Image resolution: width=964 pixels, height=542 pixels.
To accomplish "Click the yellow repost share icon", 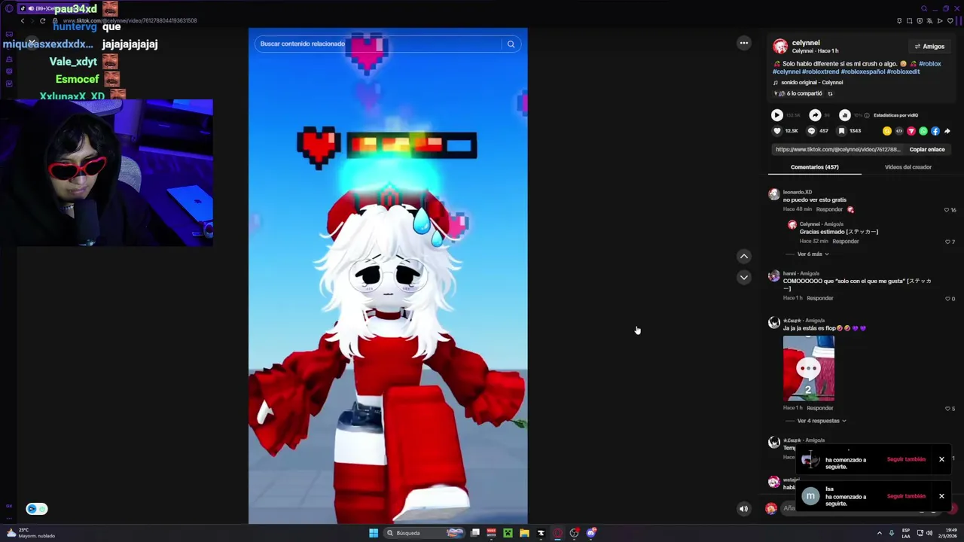I will (887, 131).
